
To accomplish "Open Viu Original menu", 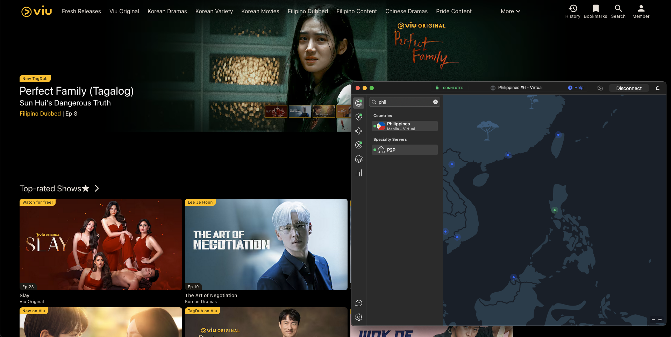I will pyautogui.click(x=124, y=11).
